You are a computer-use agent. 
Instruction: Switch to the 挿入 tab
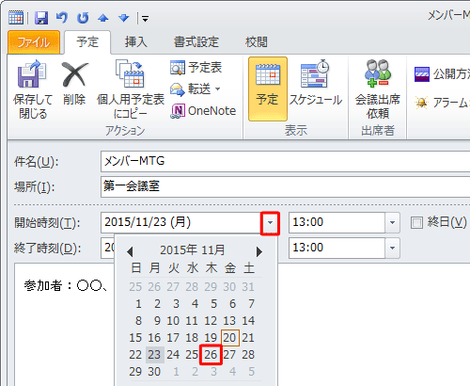tap(136, 42)
